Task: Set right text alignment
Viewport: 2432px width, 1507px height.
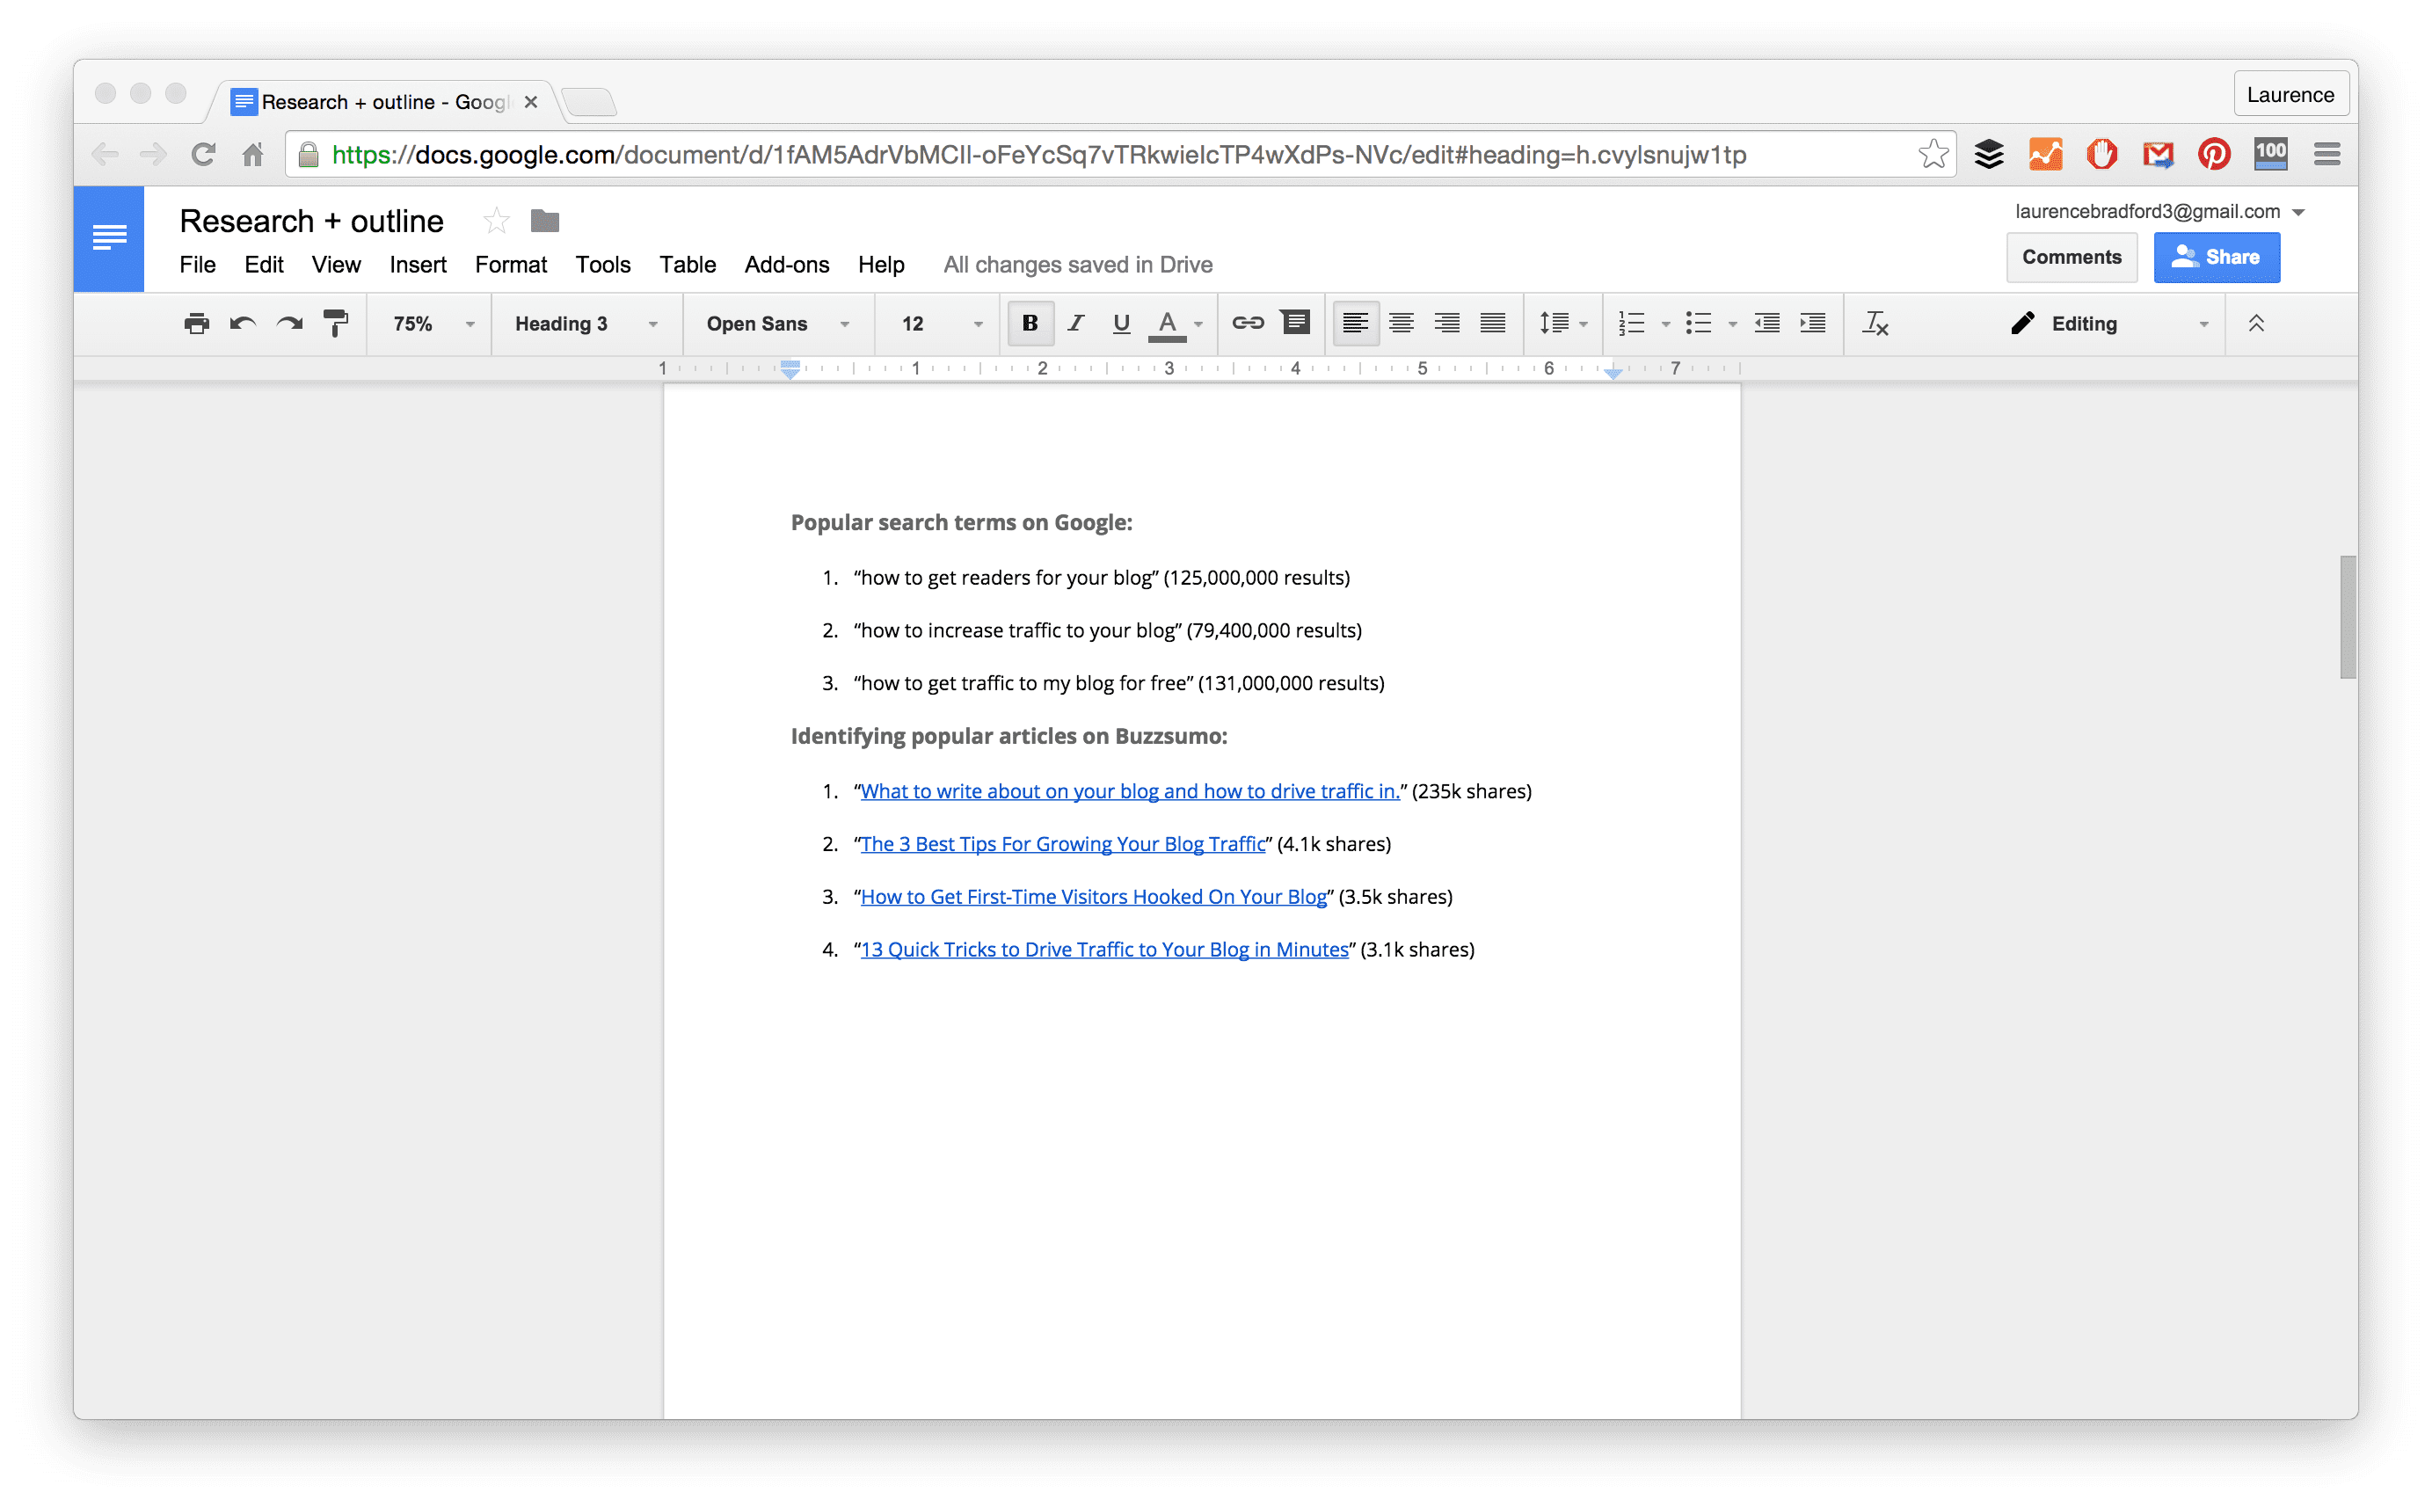Action: point(1447,323)
